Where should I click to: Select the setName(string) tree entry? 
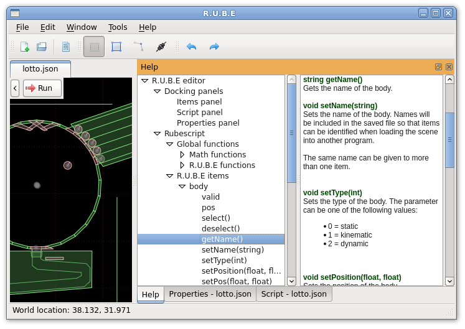[233, 250]
